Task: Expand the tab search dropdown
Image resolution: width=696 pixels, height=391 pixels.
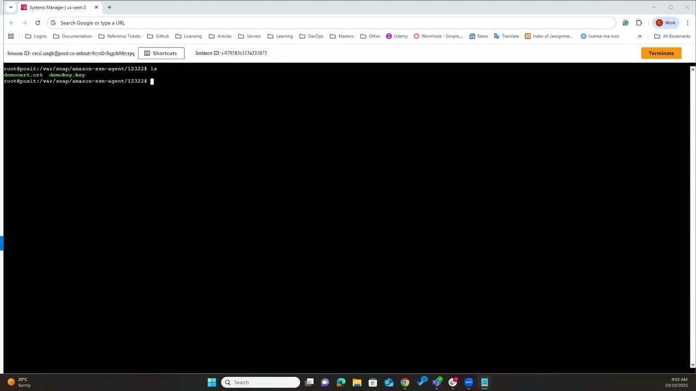Action: pyautogui.click(x=10, y=8)
